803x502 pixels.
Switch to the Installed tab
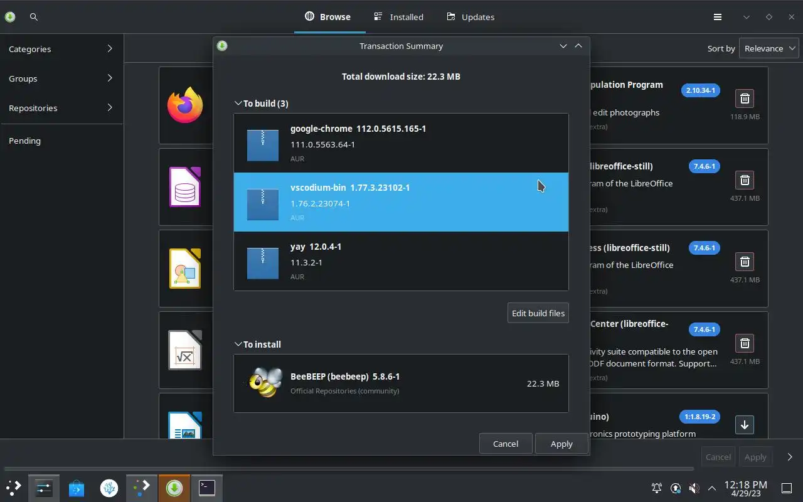[398, 17]
